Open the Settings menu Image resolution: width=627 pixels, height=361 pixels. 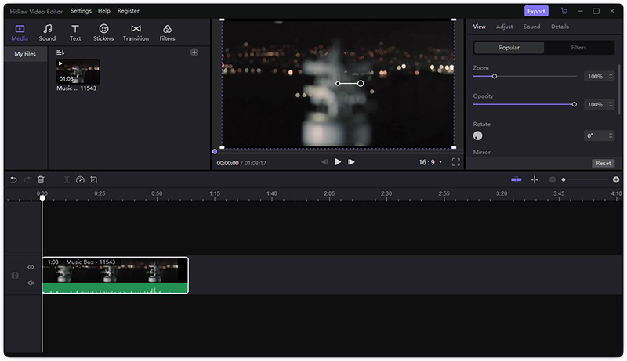[x=81, y=11]
